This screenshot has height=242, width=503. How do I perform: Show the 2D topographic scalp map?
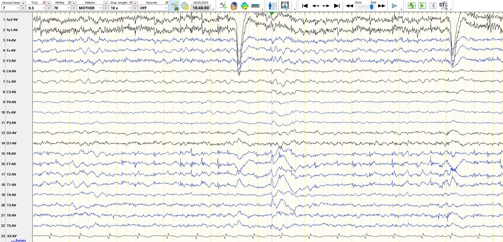[x=244, y=6]
